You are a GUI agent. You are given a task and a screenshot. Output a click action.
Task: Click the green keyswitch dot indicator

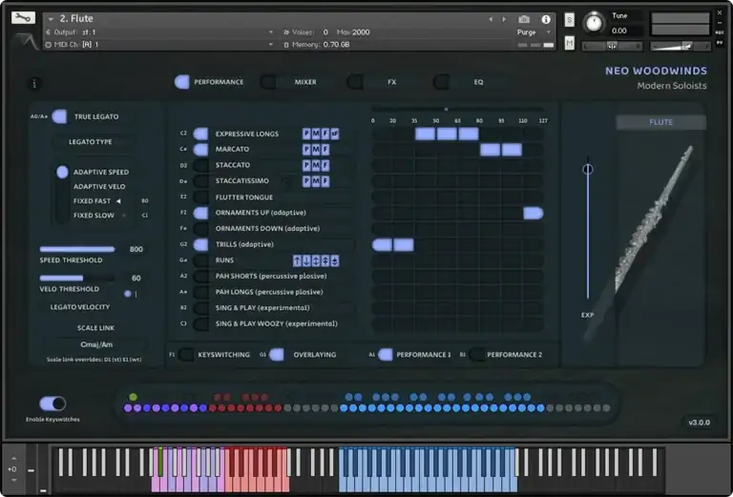[x=134, y=397]
